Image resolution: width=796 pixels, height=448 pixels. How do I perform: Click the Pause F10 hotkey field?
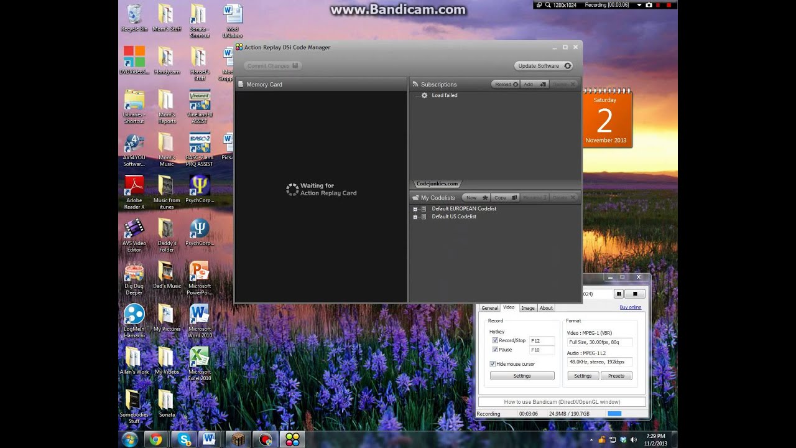[x=541, y=350]
